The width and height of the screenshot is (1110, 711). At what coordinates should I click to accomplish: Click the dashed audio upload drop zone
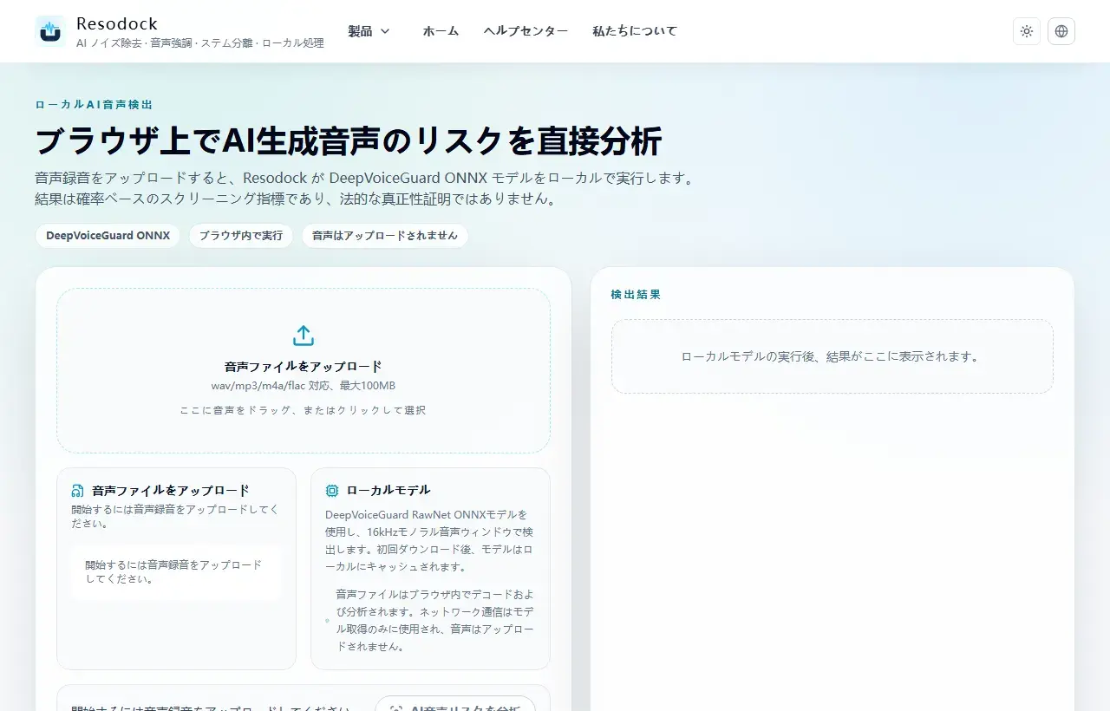click(x=304, y=370)
